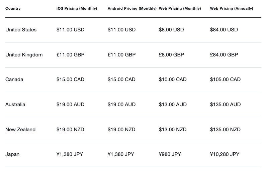This screenshot has width=266, height=172.
Task: Select the Web Pricing (Monthly) header
Action: click(180, 8)
